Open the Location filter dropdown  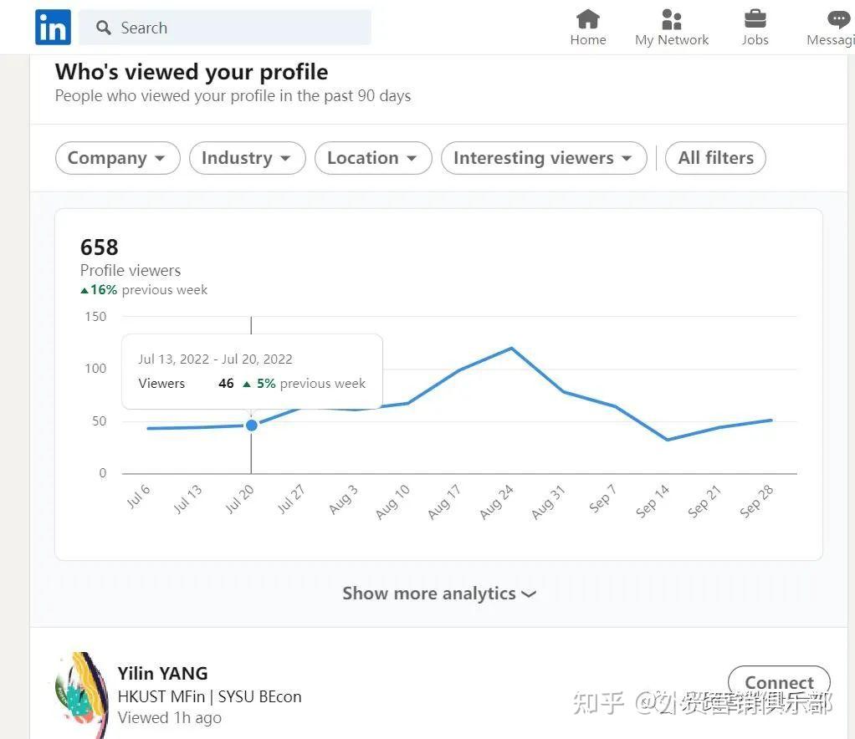point(372,157)
